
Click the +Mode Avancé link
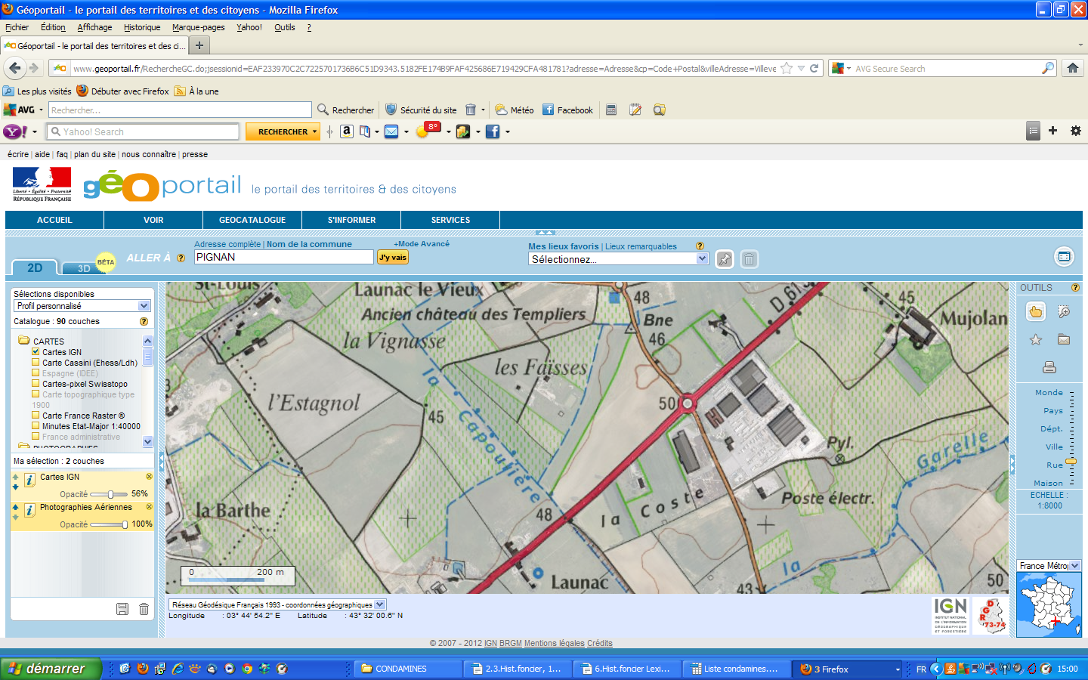pyautogui.click(x=422, y=244)
